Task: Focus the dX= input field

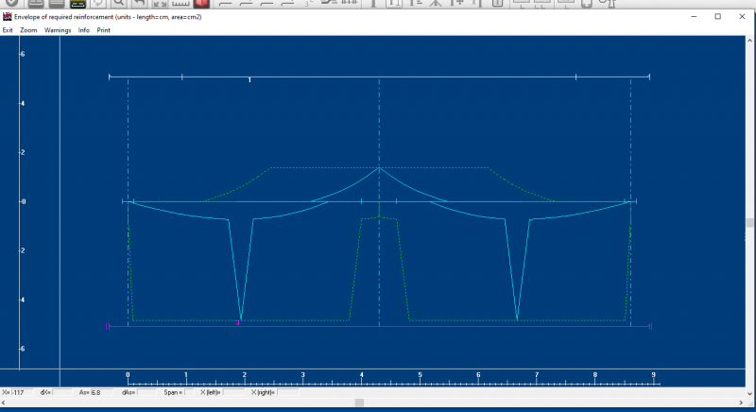Action: [61, 392]
